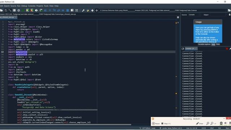The image size is (231, 130).
Task: Run current cell and advance
Action: [x=32, y=10]
